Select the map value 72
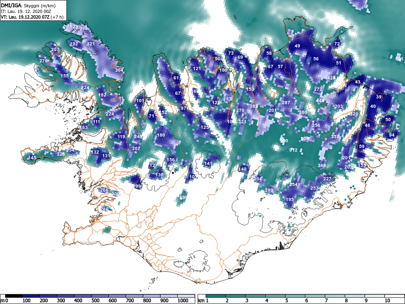This screenshot has width=405, height=304. 337,44
